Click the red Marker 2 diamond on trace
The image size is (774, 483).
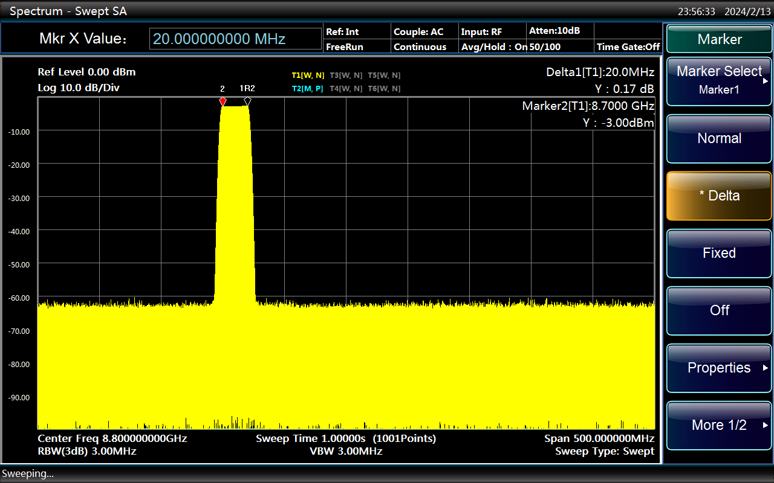(223, 101)
